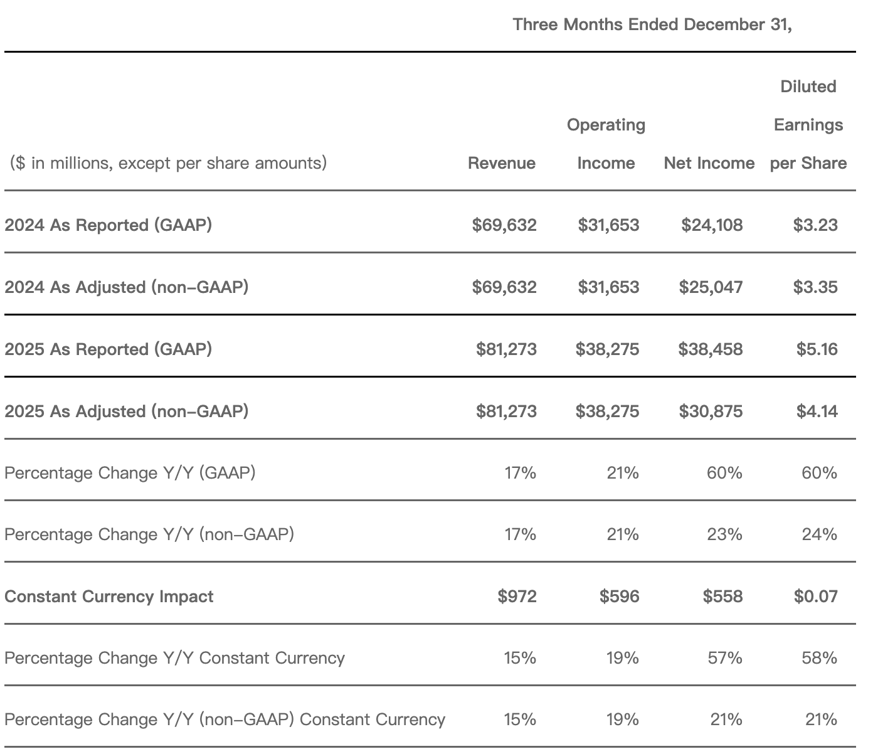Select the $24,108 net income value
Viewport: 873px width, 754px height.
coord(712,225)
